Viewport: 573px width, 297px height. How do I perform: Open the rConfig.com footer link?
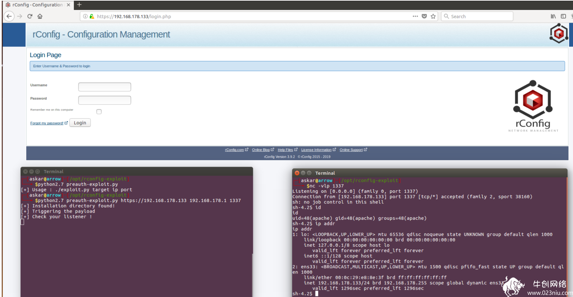click(x=234, y=150)
